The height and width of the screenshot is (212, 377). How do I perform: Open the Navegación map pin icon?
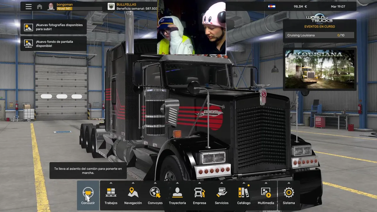pos(133,193)
